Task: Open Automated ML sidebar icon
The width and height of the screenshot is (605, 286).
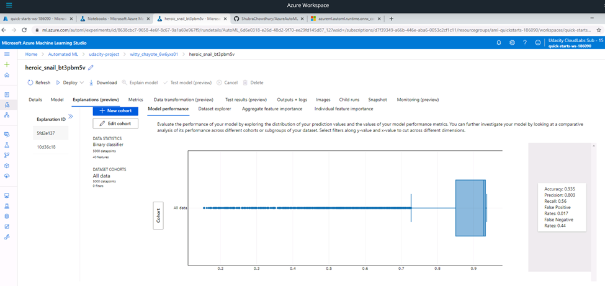Action: [7, 105]
